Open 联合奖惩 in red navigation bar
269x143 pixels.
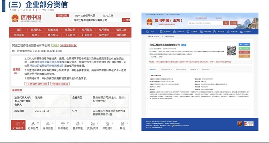pos(53,35)
